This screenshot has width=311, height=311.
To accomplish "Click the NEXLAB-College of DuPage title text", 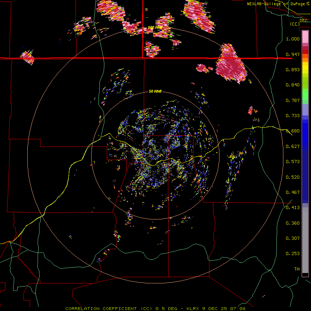I will 276,4.
